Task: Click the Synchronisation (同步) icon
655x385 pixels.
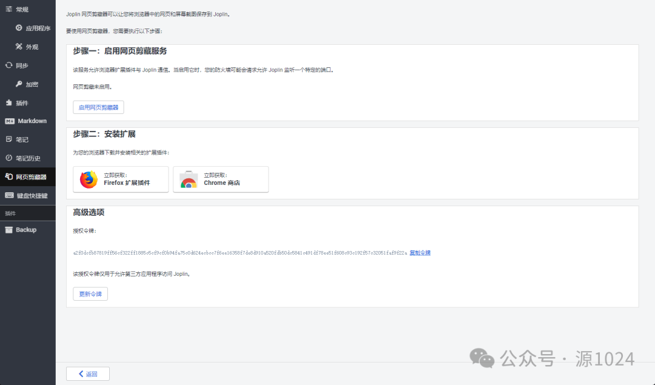Action: [8, 65]
